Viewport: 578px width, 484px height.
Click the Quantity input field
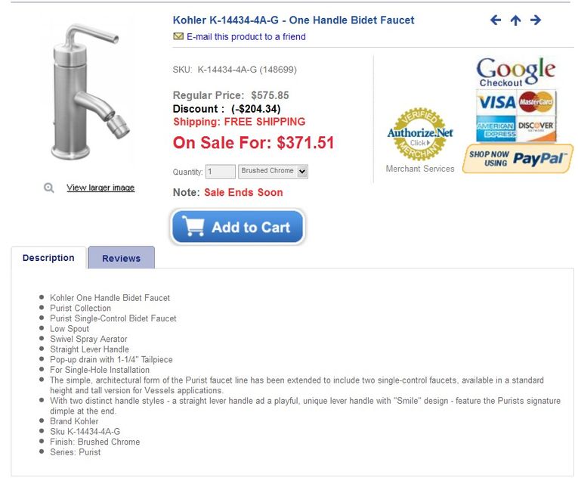tap(221, 172)
